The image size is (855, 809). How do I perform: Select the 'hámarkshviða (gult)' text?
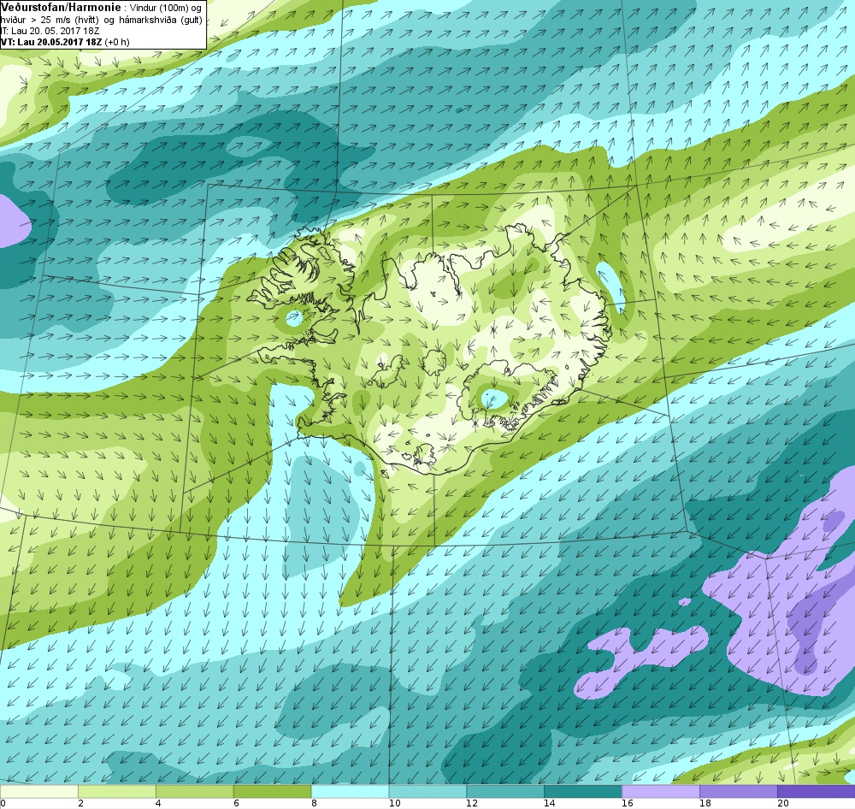[x=161, y=20]
